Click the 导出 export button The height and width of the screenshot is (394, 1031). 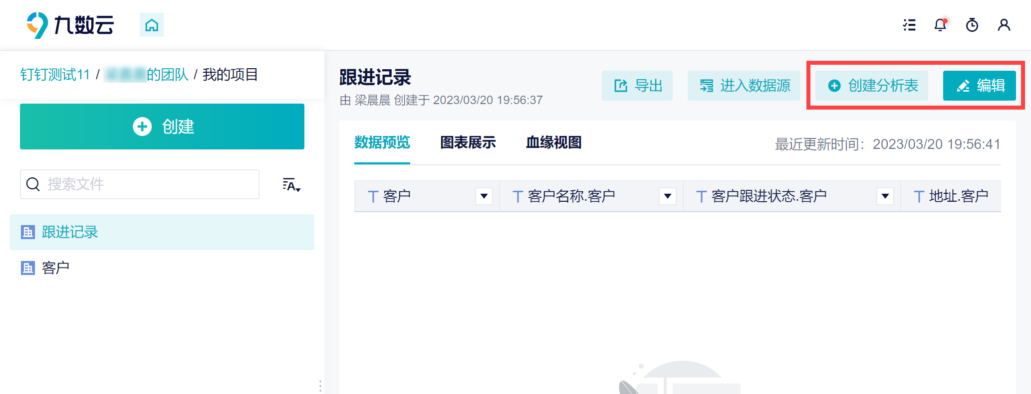[x=637, y=86]
